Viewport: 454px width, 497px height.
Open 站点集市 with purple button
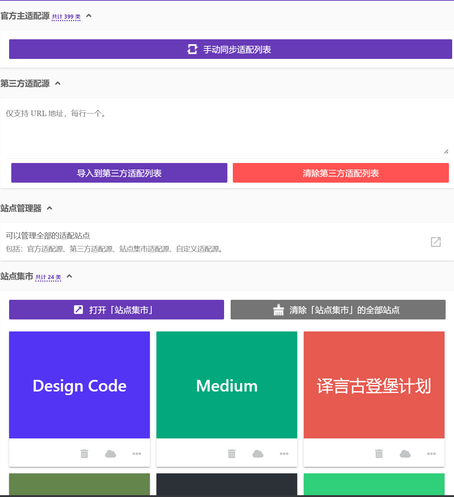click(116, 310)
